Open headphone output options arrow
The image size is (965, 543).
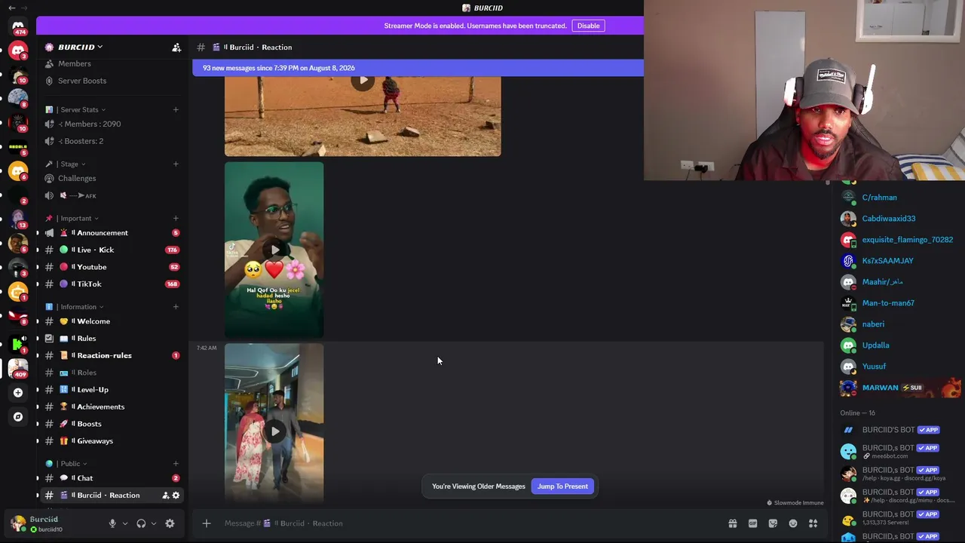[x=154, y=523]
